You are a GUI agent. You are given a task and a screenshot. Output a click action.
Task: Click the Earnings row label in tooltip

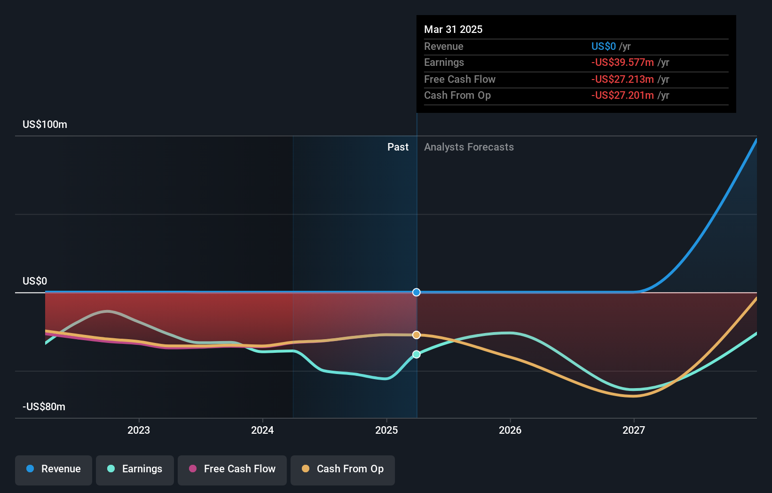pos(444,62)
